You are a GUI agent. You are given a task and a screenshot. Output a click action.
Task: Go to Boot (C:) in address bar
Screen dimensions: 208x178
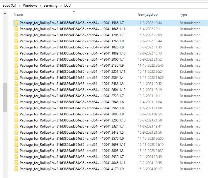pyautogui.click(x=10, y=6)
